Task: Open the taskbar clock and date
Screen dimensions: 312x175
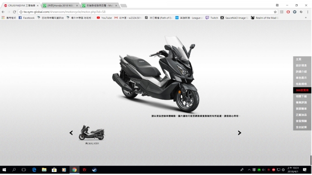Action: [x=293, y=170]
